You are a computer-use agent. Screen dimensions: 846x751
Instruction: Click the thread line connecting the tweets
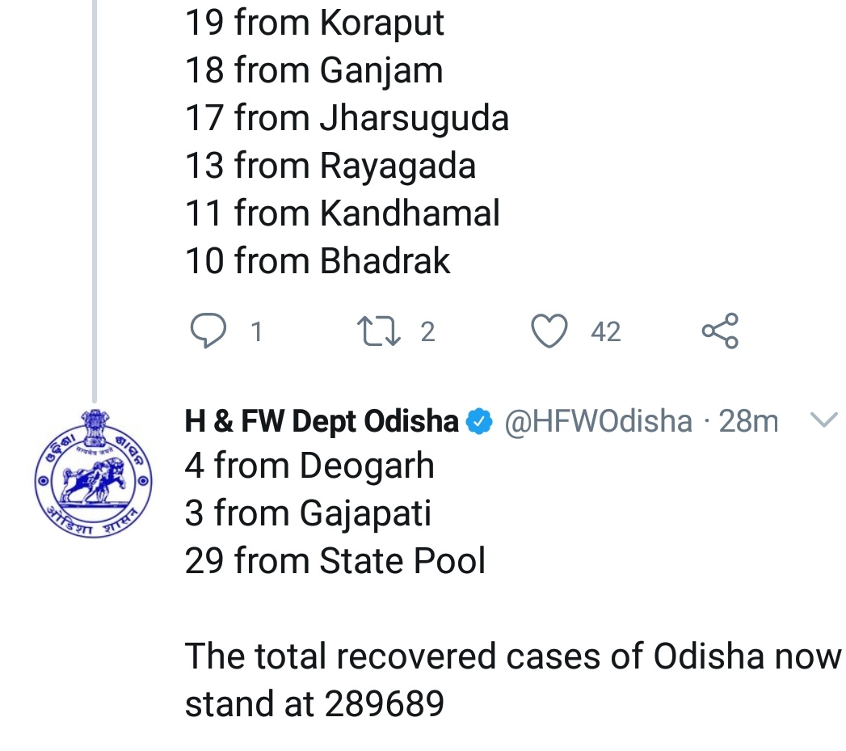pyautogui.click(x=94, y=202)
